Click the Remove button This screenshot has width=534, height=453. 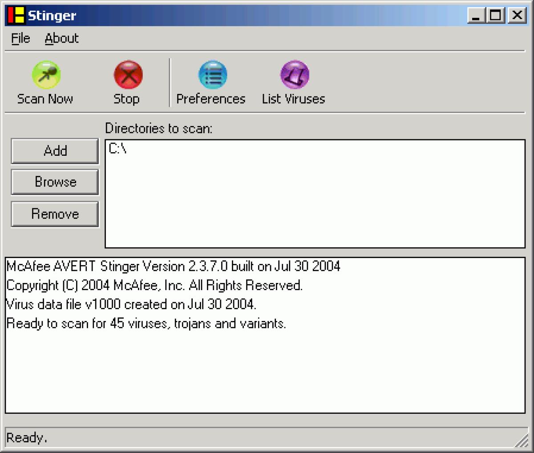coord(55,214)
